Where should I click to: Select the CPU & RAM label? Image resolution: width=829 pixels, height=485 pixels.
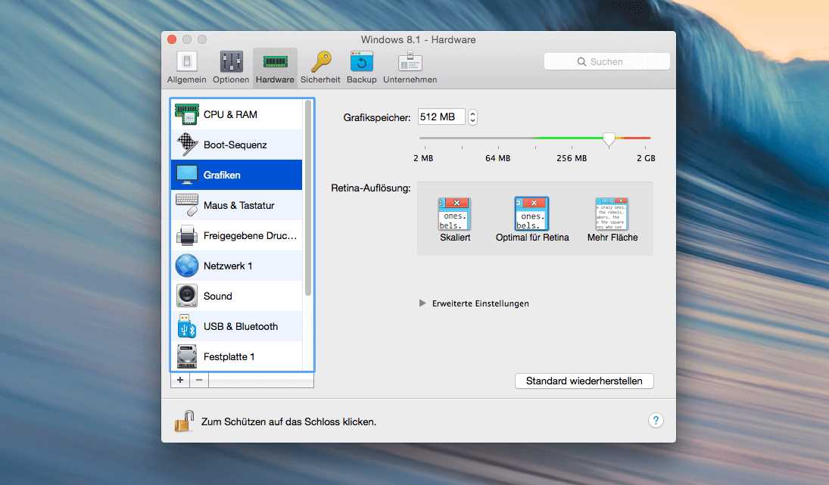click(x=230, y=115)
